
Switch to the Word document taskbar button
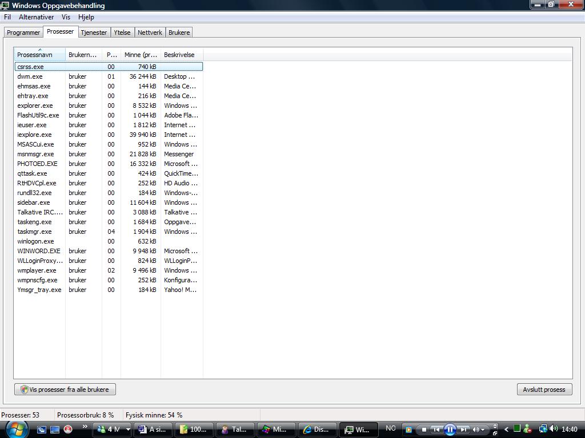coord(153,429)
